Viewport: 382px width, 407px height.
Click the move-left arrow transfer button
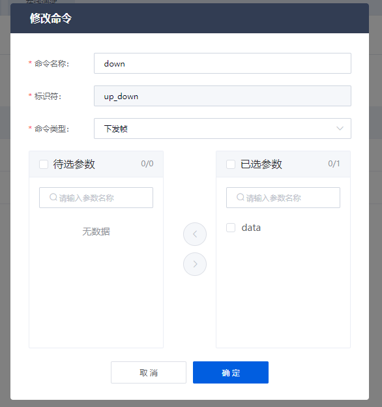point(195,234)
